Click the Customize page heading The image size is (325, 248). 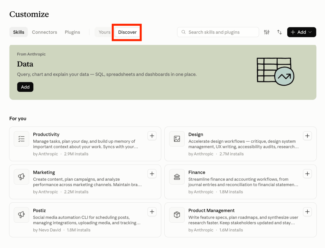pyautogui.click(x=29, y=14)
